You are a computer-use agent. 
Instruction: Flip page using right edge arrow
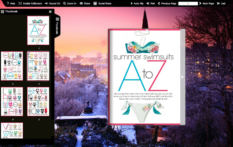[x=183, y=77]
